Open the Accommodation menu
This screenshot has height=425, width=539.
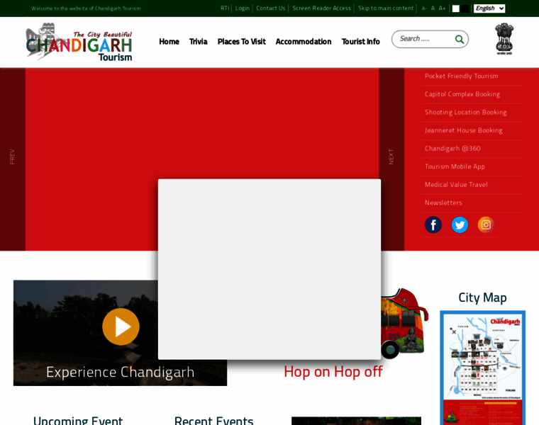(304, 42)
